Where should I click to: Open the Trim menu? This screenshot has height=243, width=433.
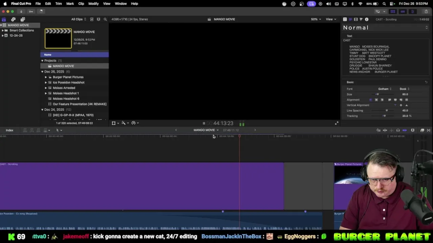[59, 4]
